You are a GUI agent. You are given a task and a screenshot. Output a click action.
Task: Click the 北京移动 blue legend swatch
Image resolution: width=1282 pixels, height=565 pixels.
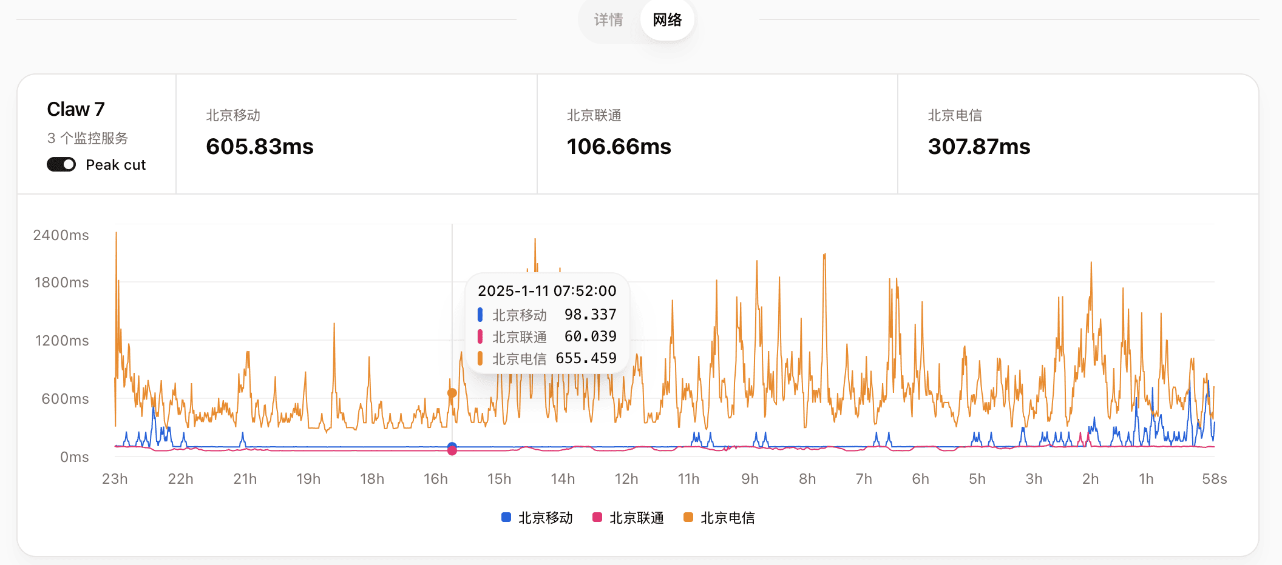click(x=506, y=517)
